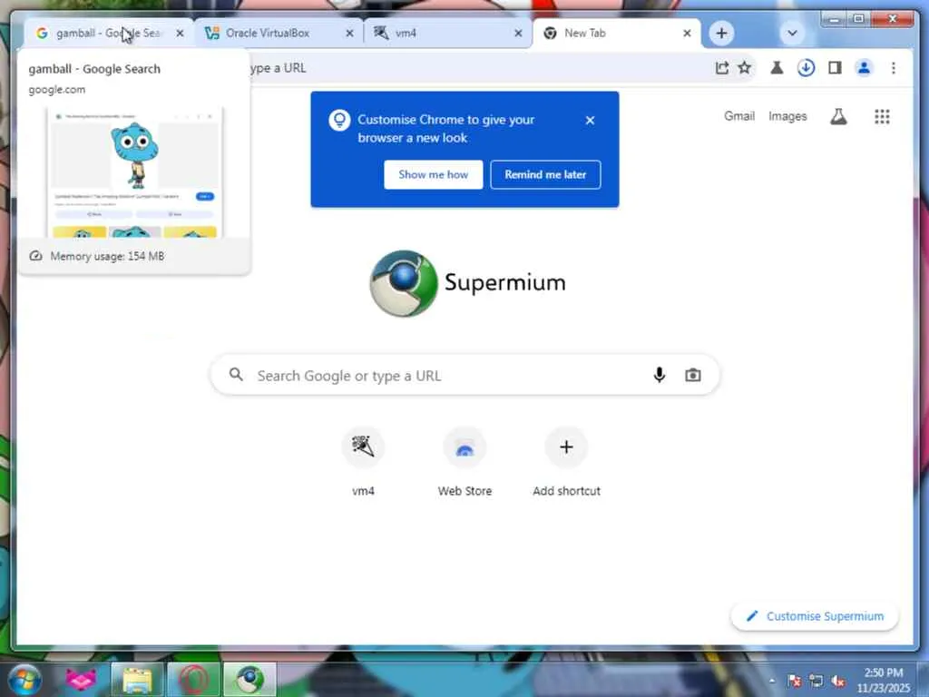
Task: Click the lightbulb icon in the promo
Action: tap(339, 121)
